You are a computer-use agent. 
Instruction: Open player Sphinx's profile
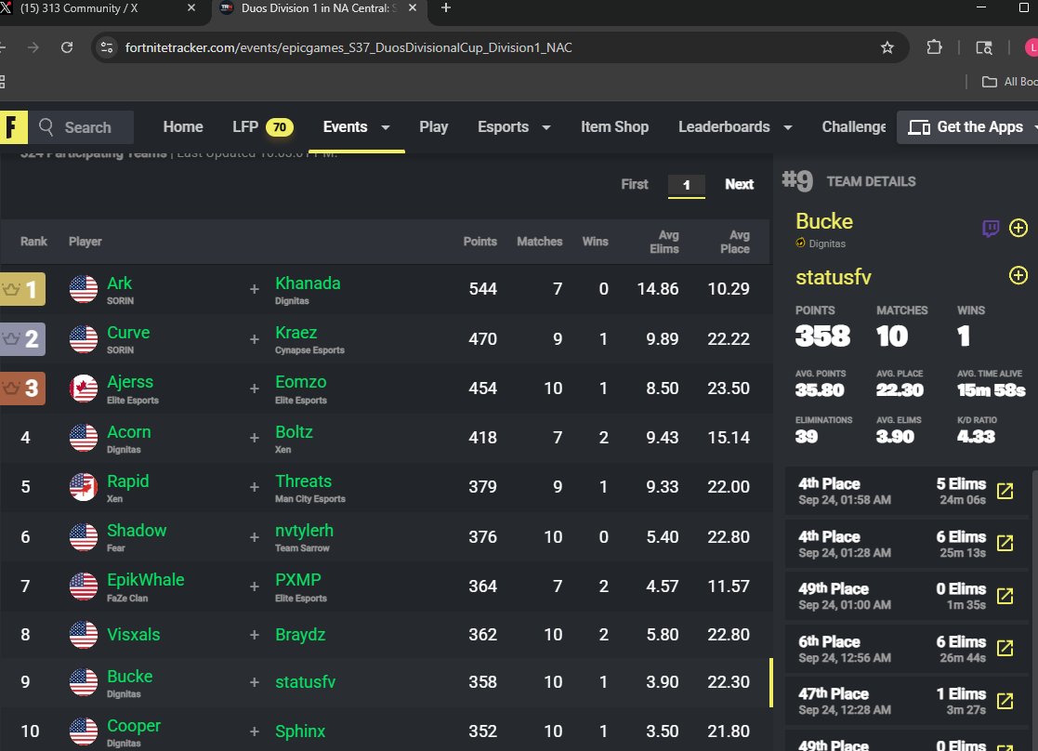pyautogui.click(x=300, y=731)
